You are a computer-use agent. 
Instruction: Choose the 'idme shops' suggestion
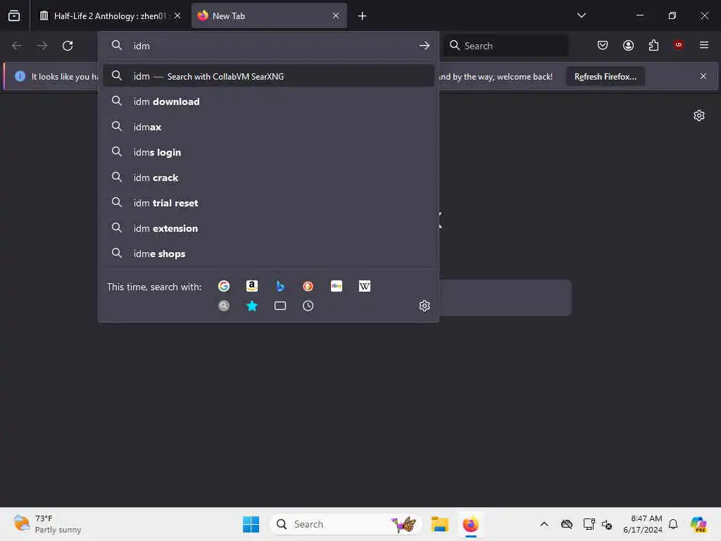pos(268,254)
